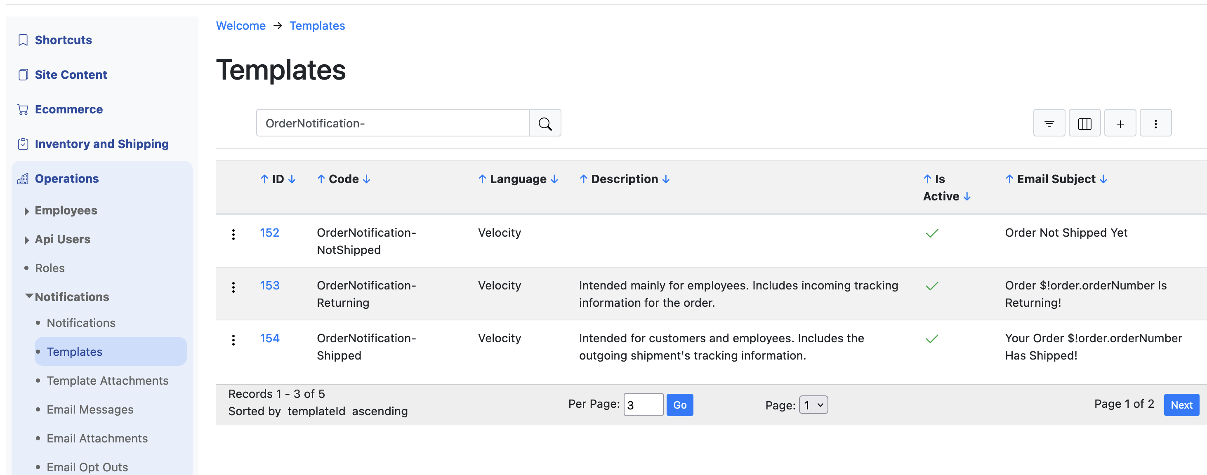Sort Email Subject descending arrow
The image size is (1207, 475).
coord(1103,179)
